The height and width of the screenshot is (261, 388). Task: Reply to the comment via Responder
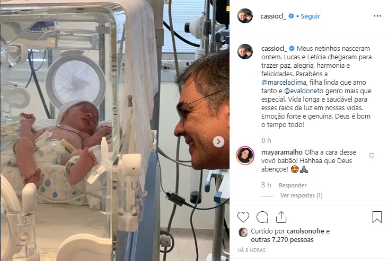(293, 185)
